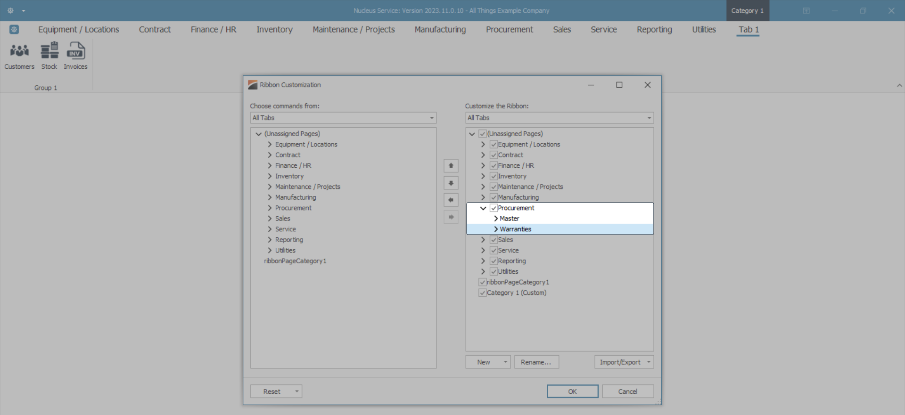
Task: Maximize the Ribbon Customization dialog
Action: [619, 85]
